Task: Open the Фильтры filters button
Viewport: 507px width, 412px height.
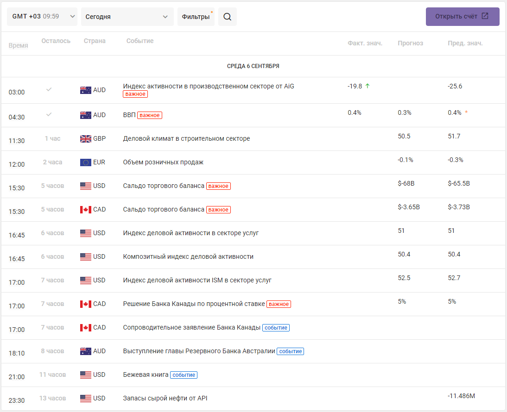Action: tap(196, 17)
